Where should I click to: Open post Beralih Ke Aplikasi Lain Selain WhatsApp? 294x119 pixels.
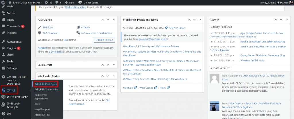point(263,41)
